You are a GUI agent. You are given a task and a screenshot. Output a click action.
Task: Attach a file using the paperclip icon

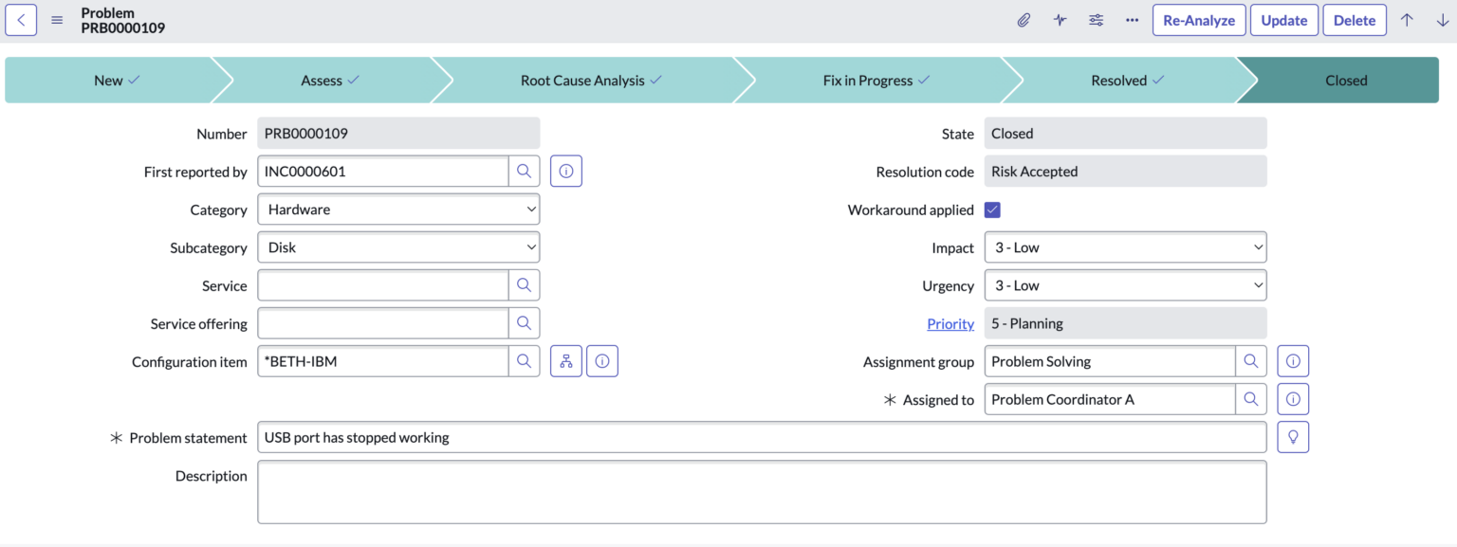(1024, 19)
